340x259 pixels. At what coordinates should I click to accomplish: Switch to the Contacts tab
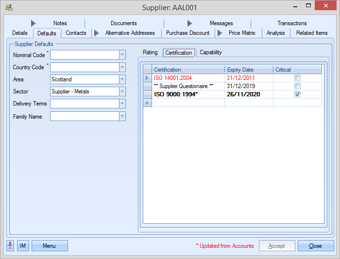(x=76, y=33)
